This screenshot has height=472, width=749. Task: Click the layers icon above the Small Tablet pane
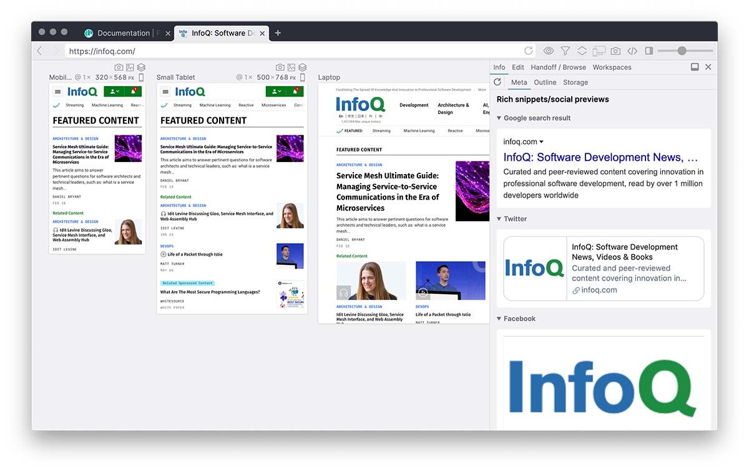[x=302, y=67]
